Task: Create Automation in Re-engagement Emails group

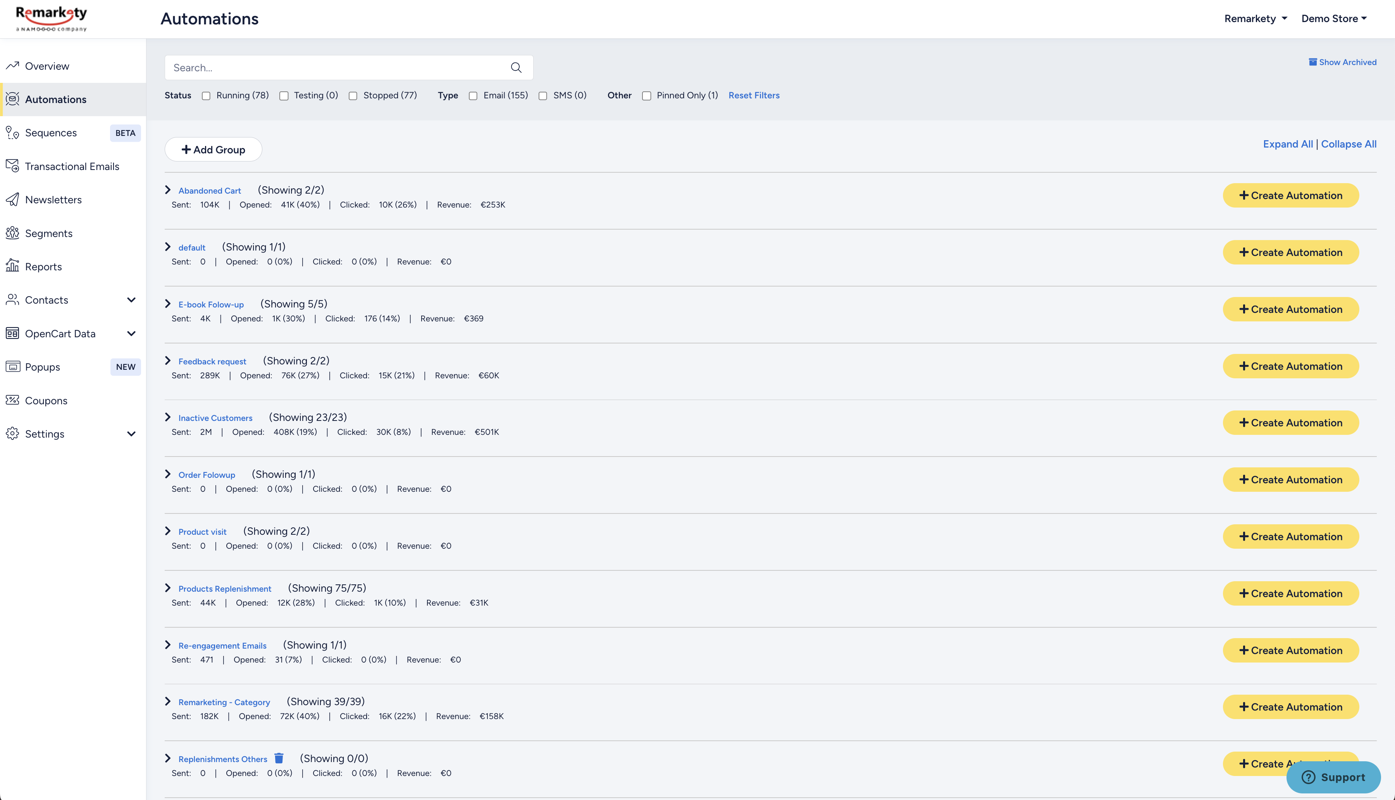Action: [x=1290, y=650]
